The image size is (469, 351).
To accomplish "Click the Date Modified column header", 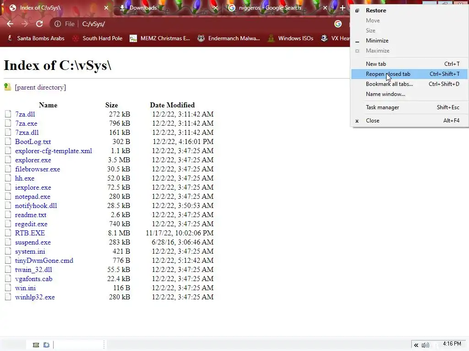I will point(172,105).
